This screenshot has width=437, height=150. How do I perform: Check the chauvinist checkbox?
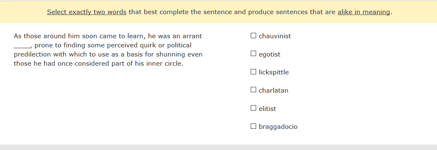pos(253,36)
